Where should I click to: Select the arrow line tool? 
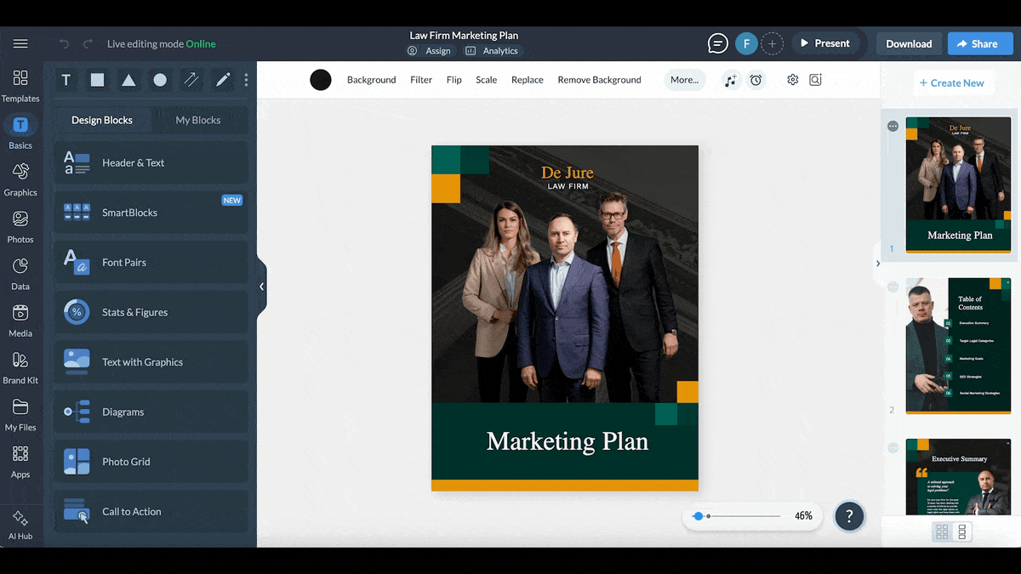pyautogui.click(x=191, y=80)
